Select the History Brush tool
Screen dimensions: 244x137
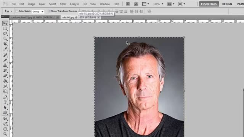pos(5,70)
